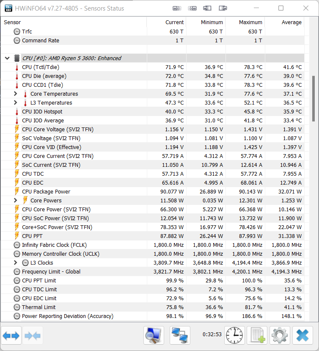Click the vertical scrollbar thumb

[x=313, y=99]
